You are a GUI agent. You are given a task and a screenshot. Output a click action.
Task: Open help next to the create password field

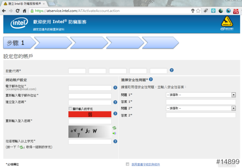[115, 102]
